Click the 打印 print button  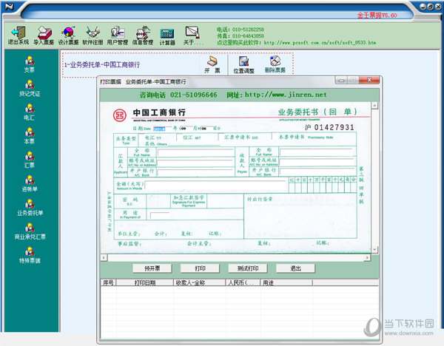point(200,268)
